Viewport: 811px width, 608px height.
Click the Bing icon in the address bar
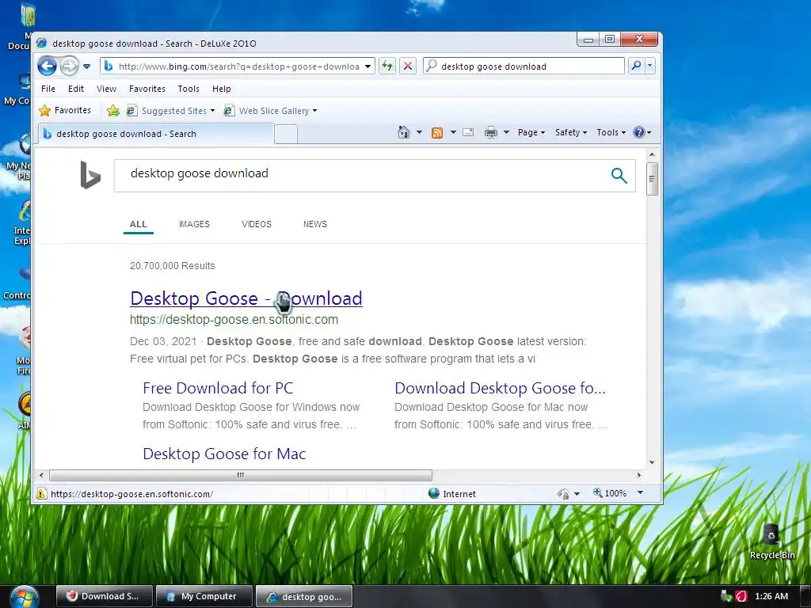pos(109,66)
